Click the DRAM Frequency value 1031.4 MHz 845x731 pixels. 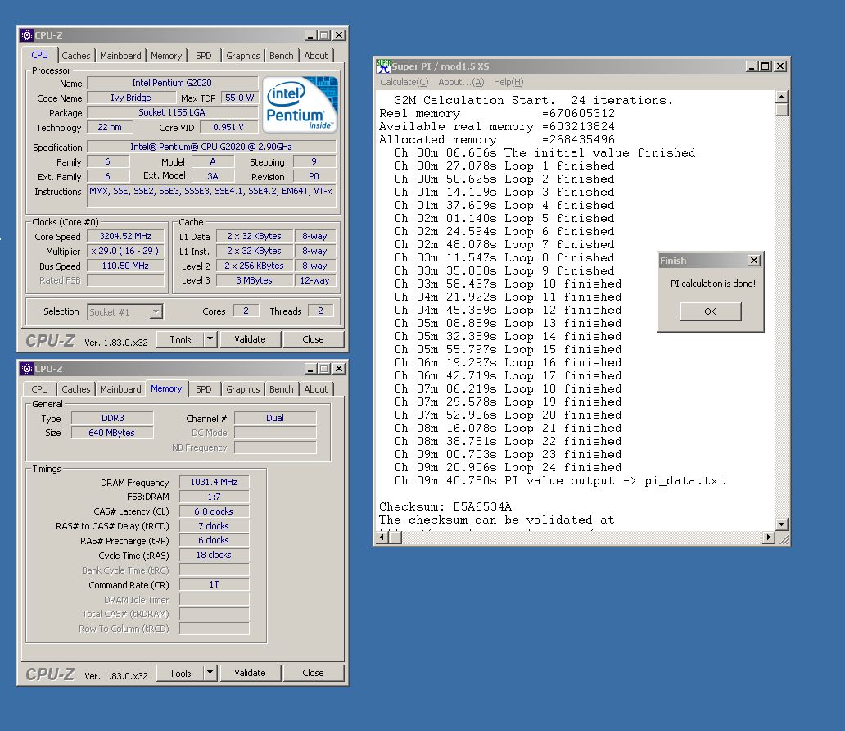click(x=214, y=482)
